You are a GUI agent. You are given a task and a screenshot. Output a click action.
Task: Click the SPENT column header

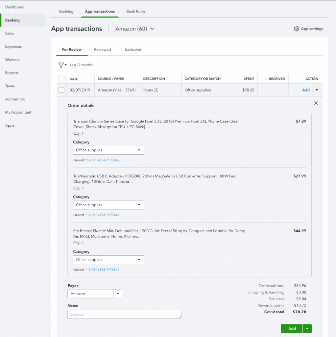(249, 79)
